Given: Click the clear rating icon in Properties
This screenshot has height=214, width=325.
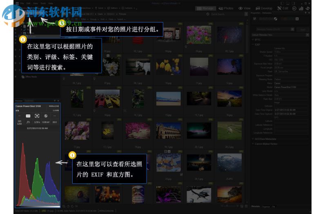Looking at the screenshot, I should tap(276, 19).
